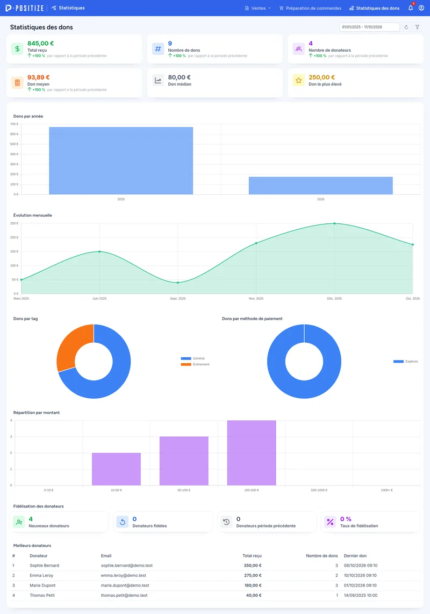The height and width of the screenshot is (614, 430).
Task: Click the donors icon on Nombre de donateurs
Action: coord(298,49)
